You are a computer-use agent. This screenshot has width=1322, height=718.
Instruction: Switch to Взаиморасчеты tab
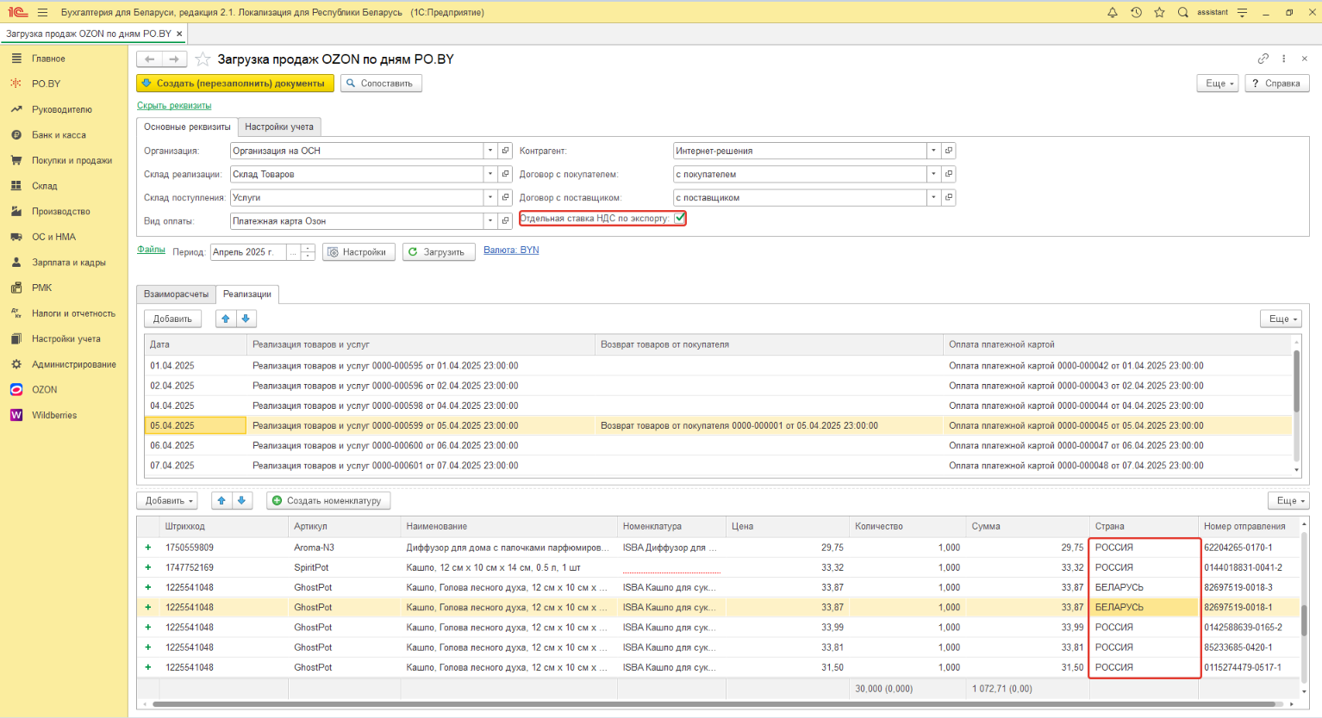click(x=176, y=294)
